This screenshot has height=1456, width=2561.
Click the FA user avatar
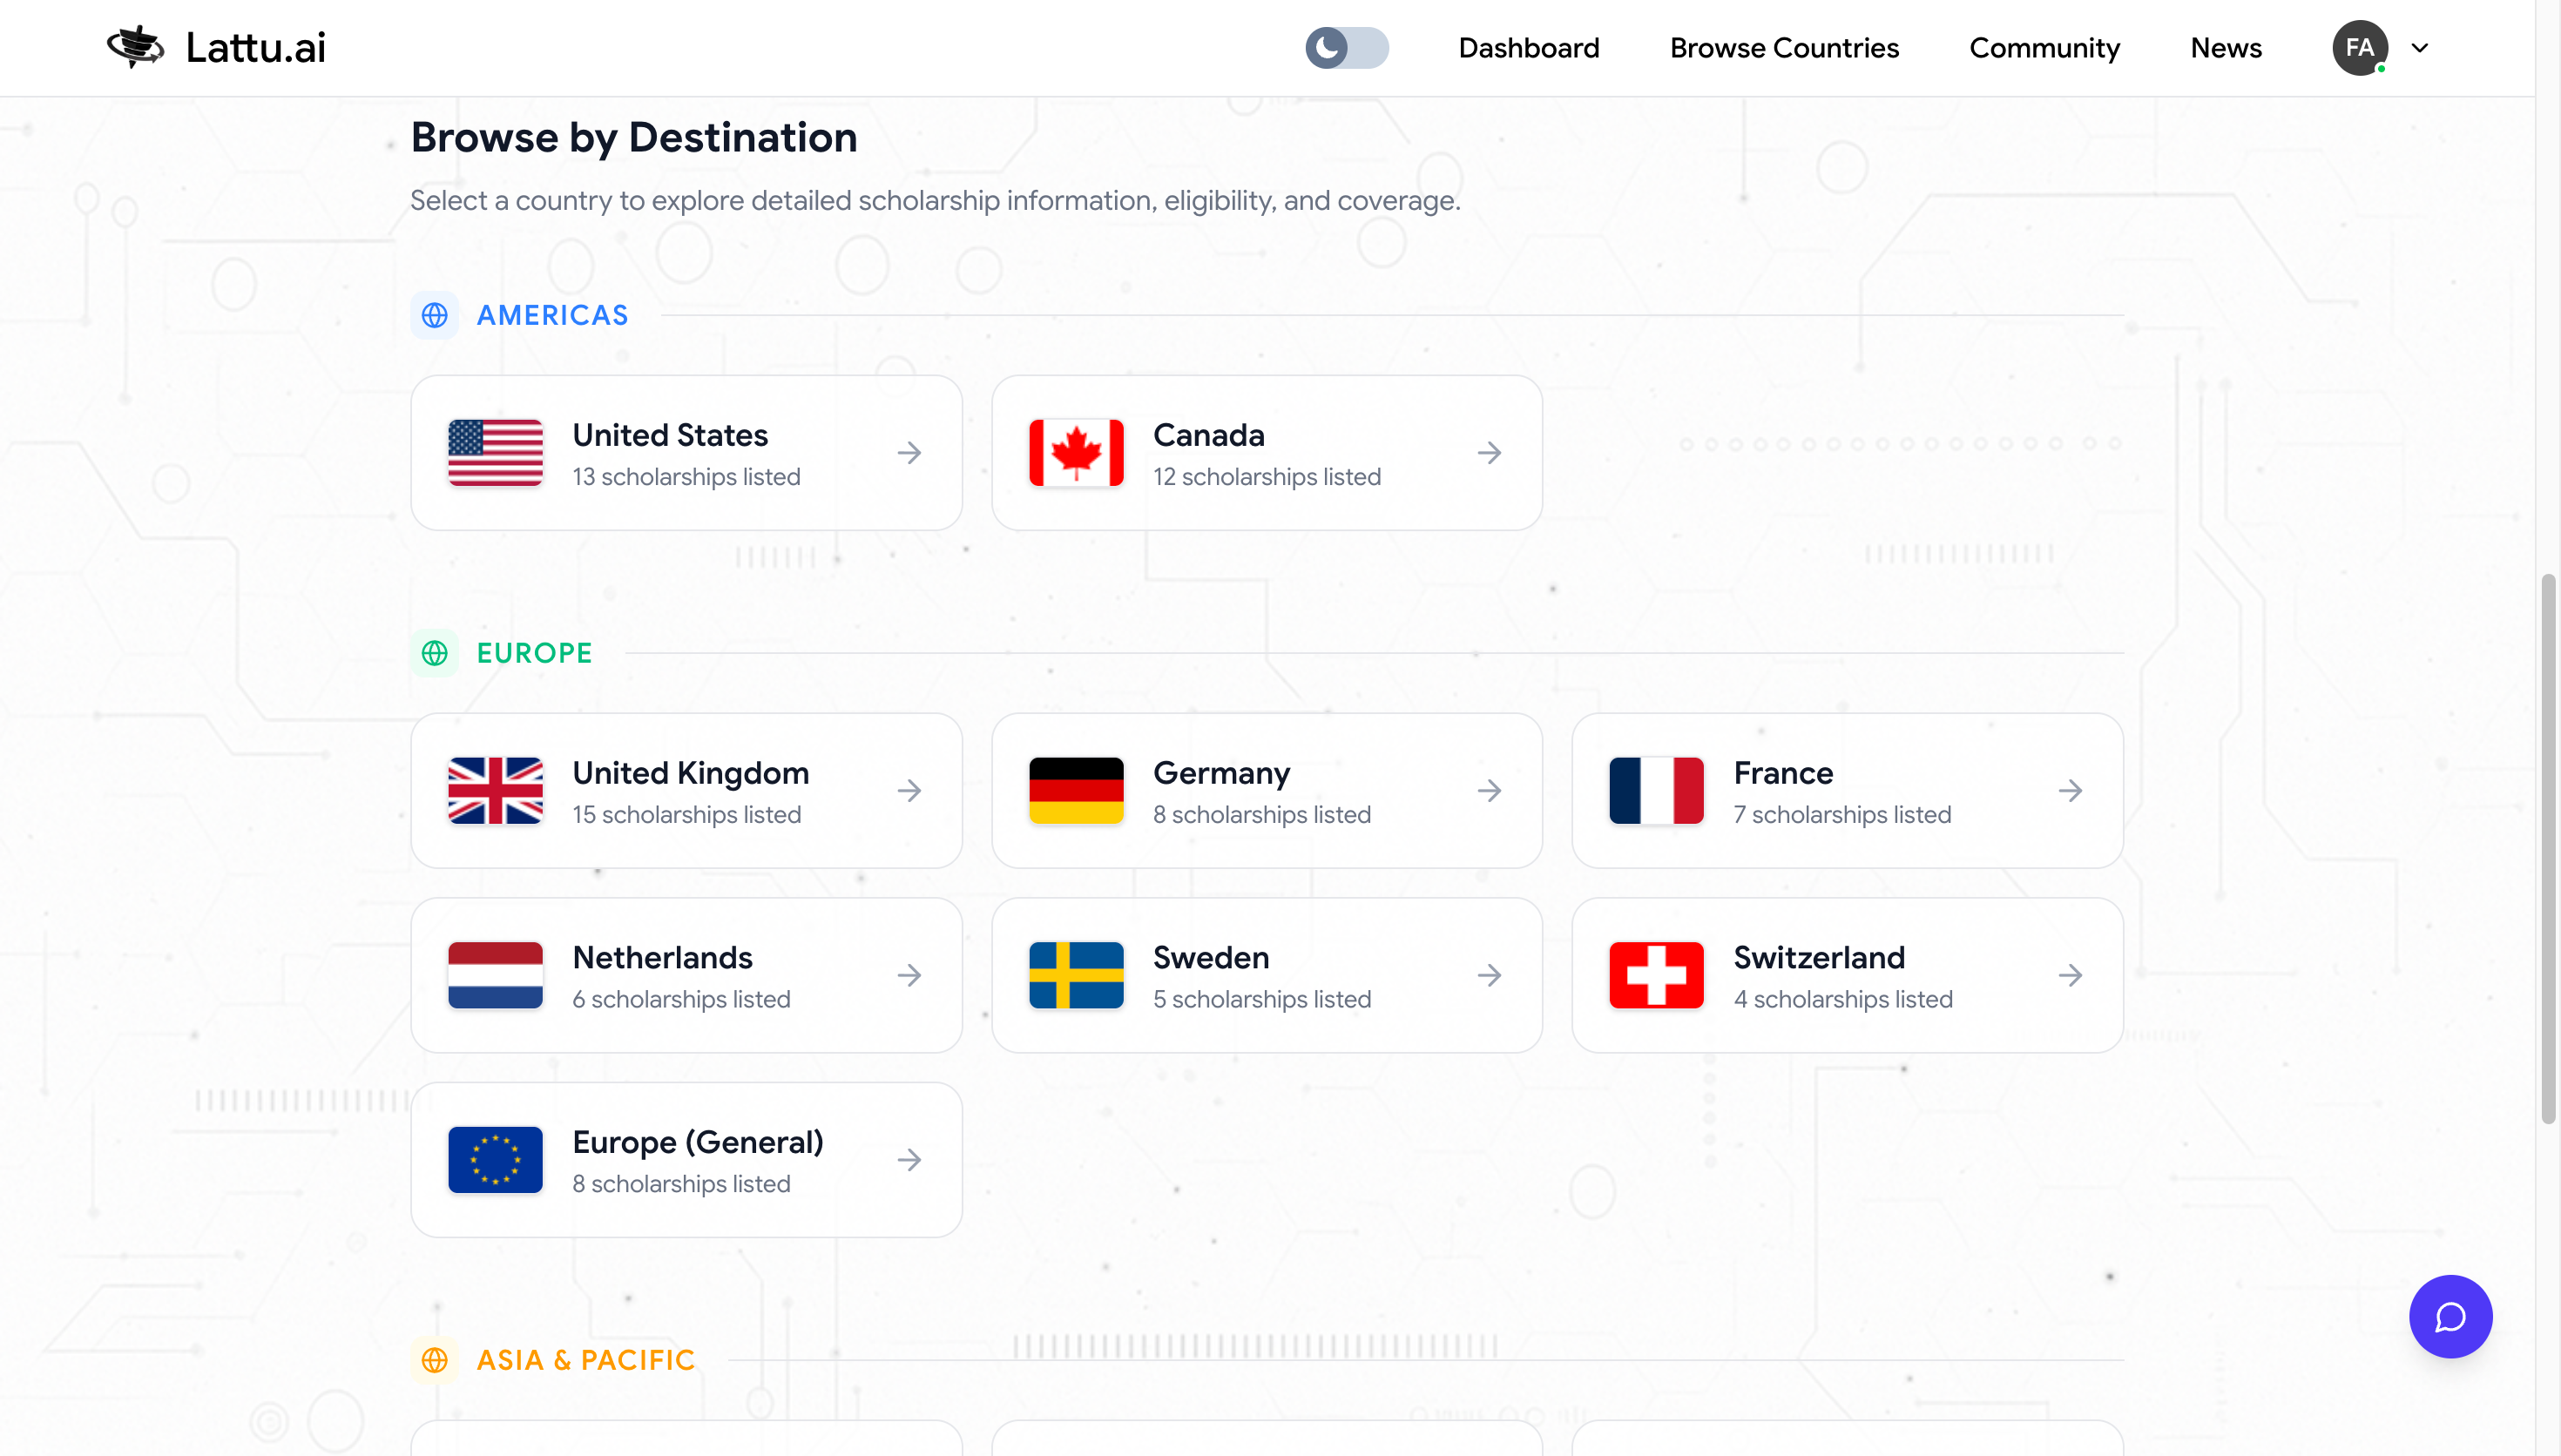coord(2360,48)
